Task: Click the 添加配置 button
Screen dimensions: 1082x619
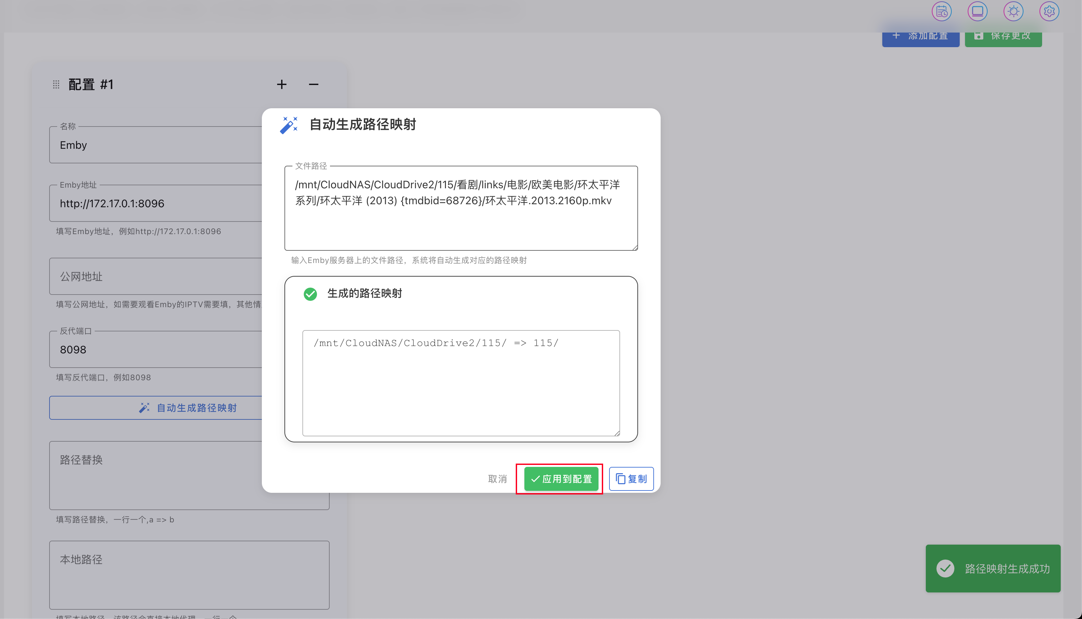Action: click(x=920, y=37)
